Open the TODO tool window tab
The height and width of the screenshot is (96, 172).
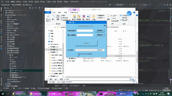click(6, 88)
